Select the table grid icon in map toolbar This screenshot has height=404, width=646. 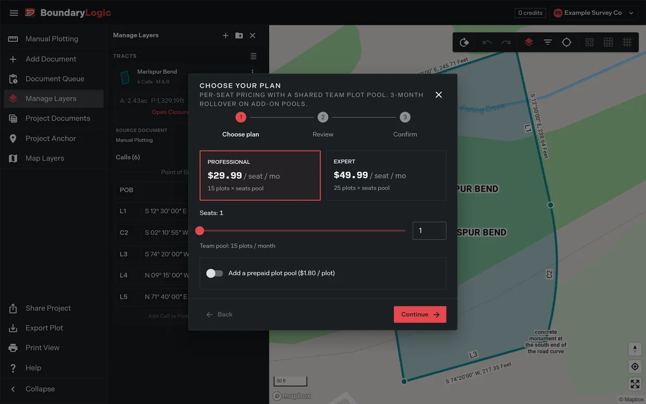[608, 42]
